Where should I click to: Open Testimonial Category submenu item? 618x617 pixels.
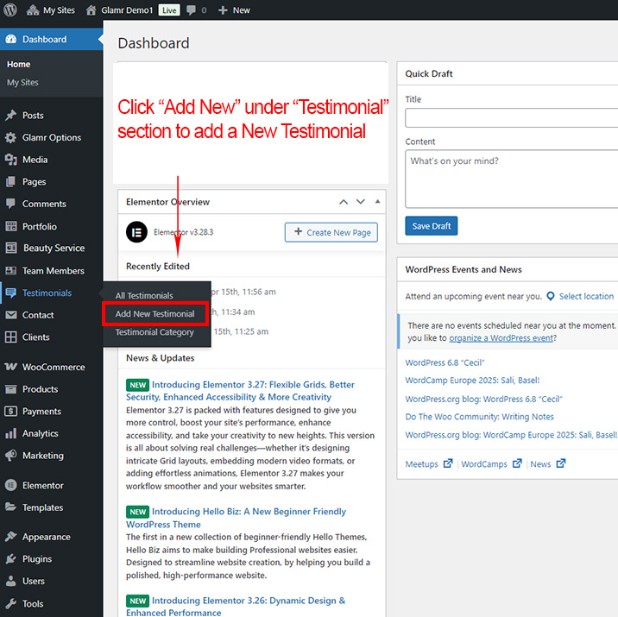pyautogui.click(x=154, y=332)
